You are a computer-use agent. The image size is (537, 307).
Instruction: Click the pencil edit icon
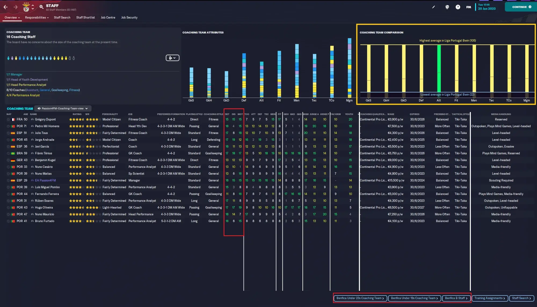433,7
